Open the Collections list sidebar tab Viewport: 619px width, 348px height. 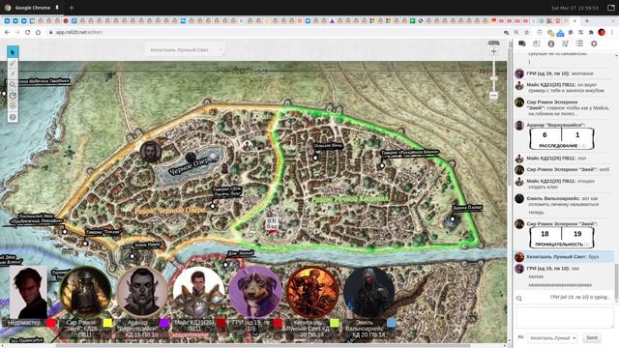579,43
